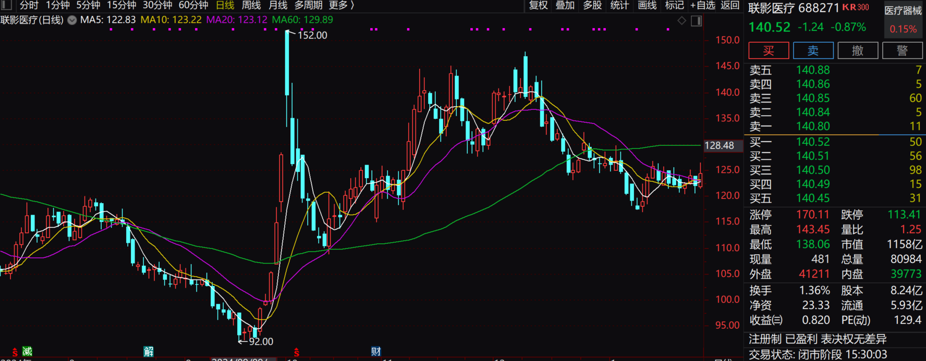Select the 买二 140.51 order row

tap(835, 156)
